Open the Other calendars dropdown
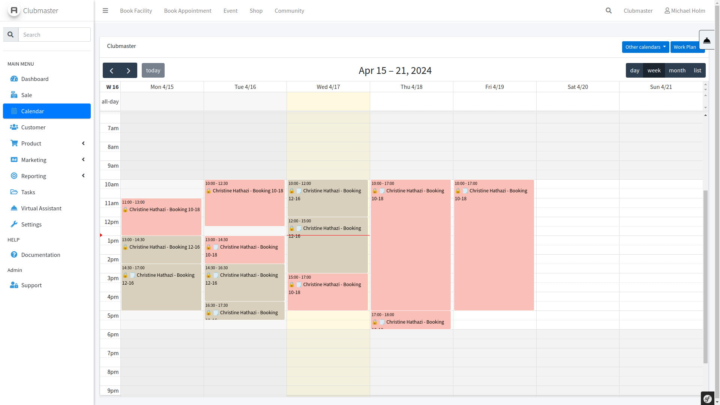This screenshot has height=405, width=720. [645, 47]
